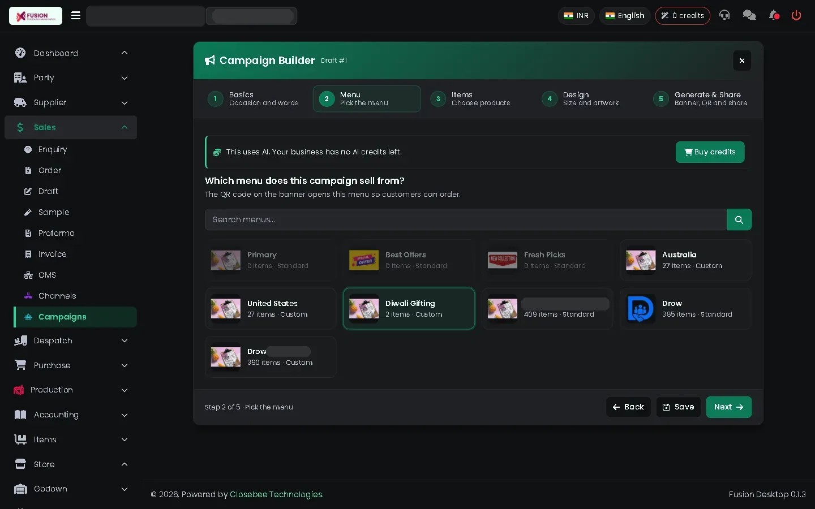Open the English language dropdown
Viewport: 815px width, 509px height.
click(x=625, y=16)
